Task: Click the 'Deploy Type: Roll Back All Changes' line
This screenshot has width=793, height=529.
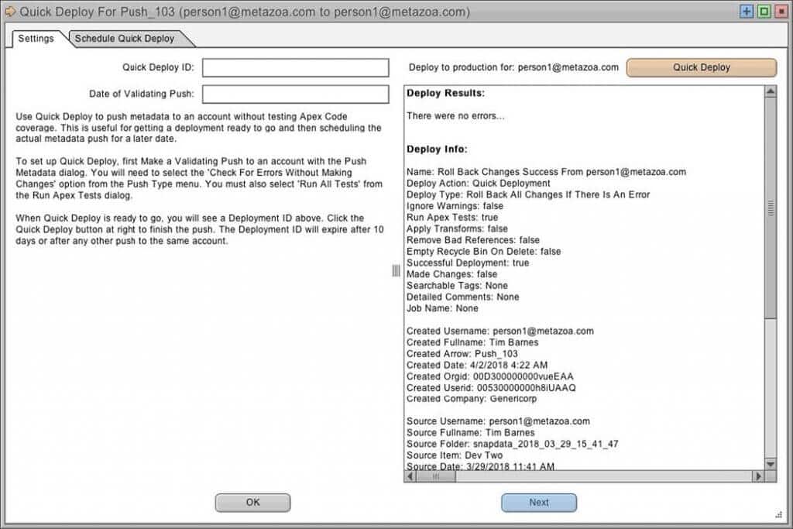Action: pyautogui.click(x=528, y=194)
